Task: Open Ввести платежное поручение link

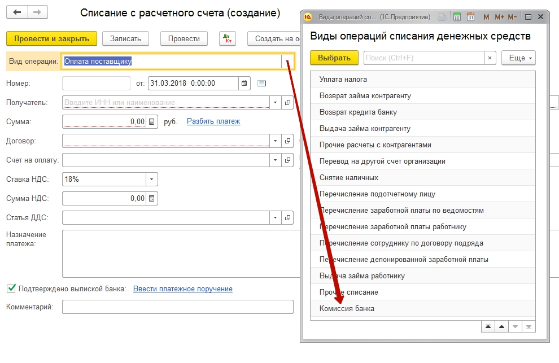Action: click(x=183, y=289)
